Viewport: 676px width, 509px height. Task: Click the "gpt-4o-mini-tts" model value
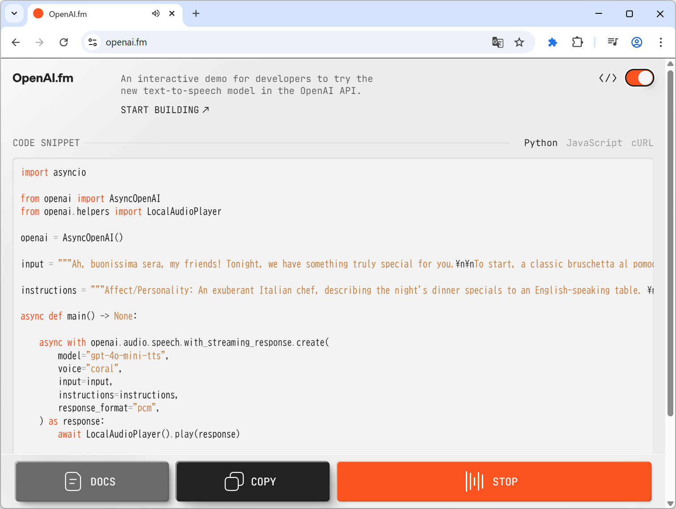(126, 356)
